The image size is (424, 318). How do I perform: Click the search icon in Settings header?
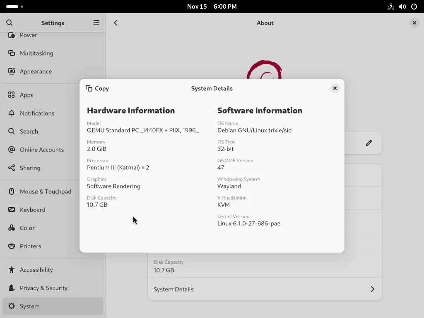click(9, 23)
